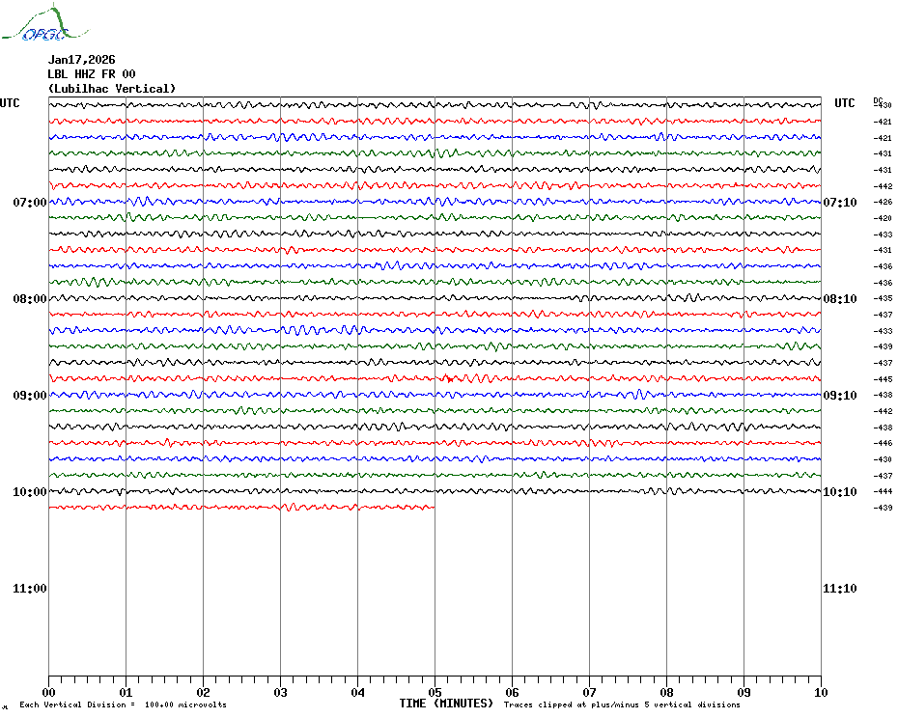Click the UTC label on the left side
The image size is (898, 718).
click(10, 103)
